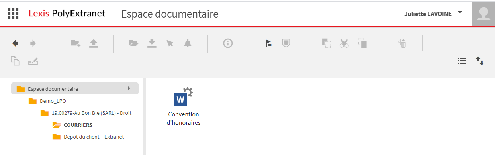Click the duplicate pages icon
This screenshot has height=155, width=495.
(15, 61)
